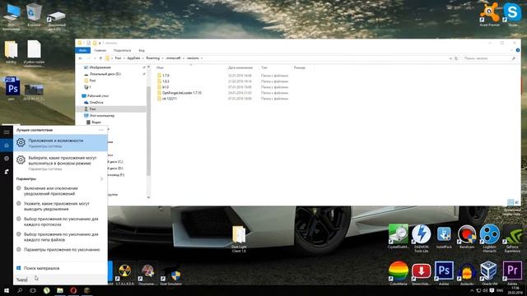The image size is (527, 296).
Task: Switch to the View ribbon tab in Explorer
Action: point(142,50)
